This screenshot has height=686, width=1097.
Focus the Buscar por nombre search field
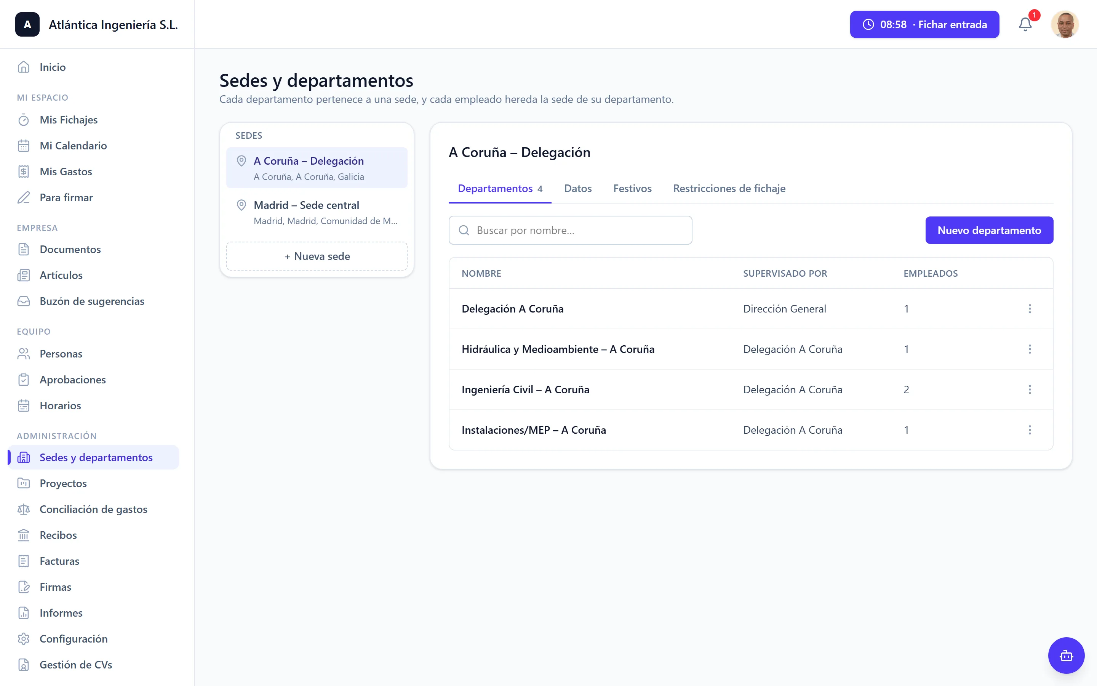(x=570, y=230)
